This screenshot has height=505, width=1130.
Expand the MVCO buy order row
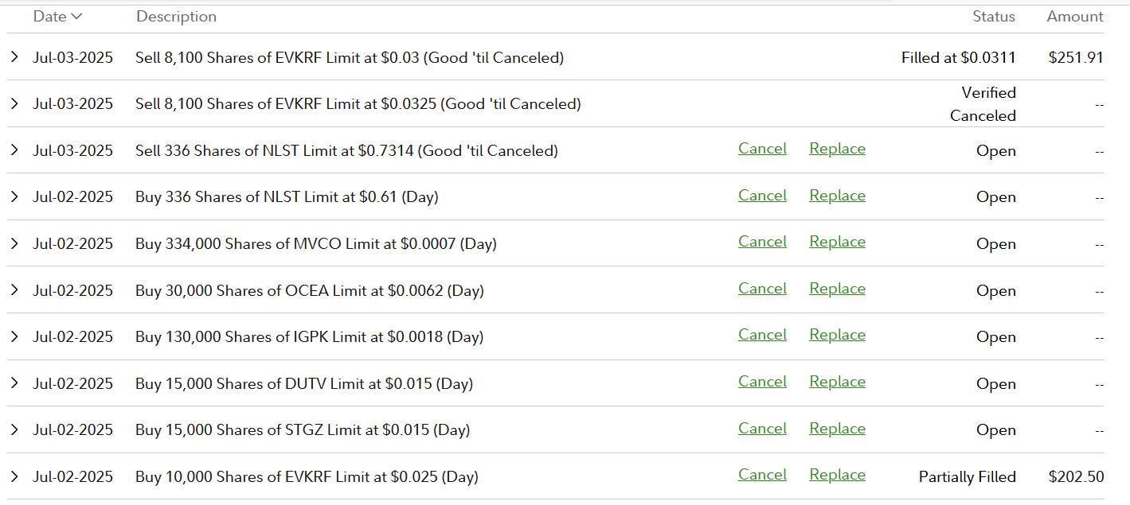(14, 243)
